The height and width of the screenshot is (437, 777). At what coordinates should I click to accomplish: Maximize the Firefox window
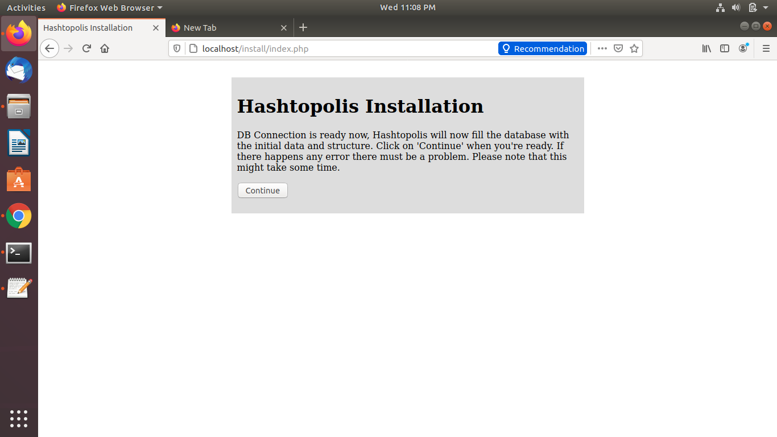click(756, 26)
